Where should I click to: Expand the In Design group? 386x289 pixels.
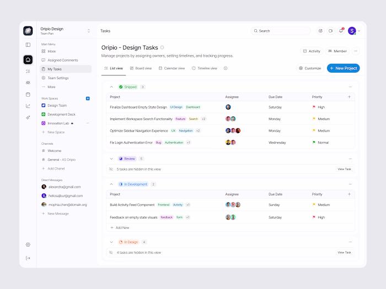coord(111,242)
